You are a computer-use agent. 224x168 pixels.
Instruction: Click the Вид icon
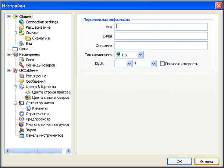click(22, 44)
